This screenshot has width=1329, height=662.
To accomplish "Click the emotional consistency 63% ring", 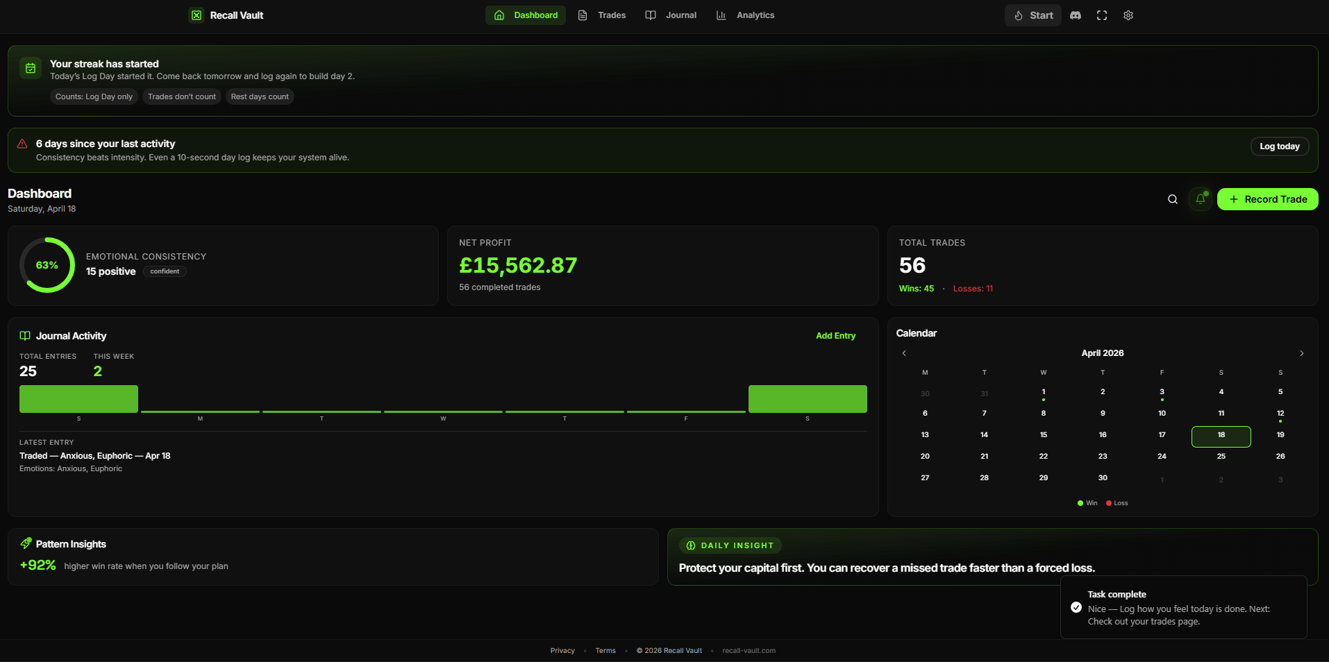I will pyautogui.click(x=47, y=265).
